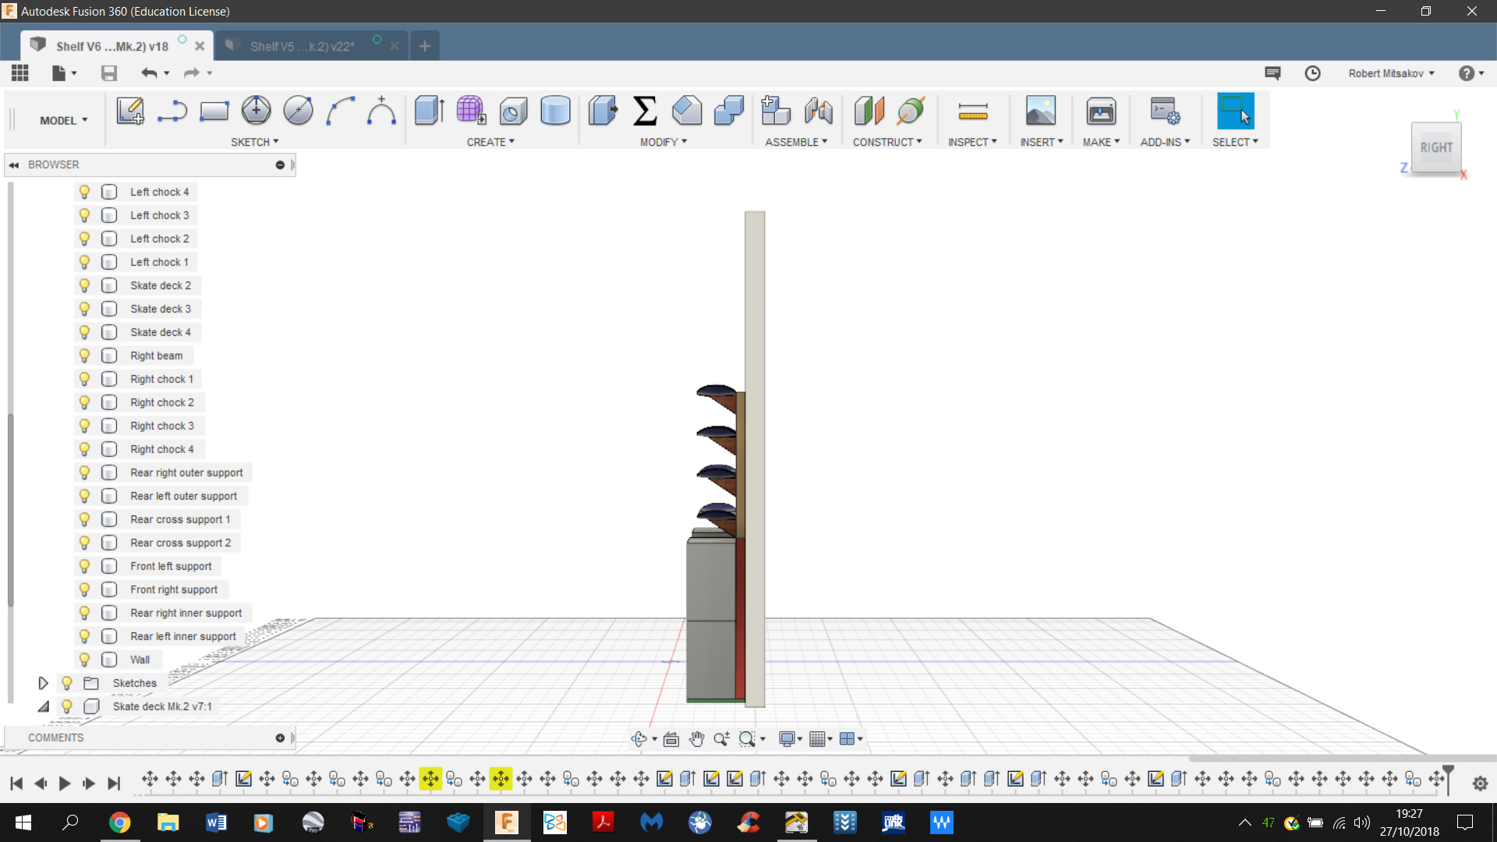Expand the Sketches folder

44,683
